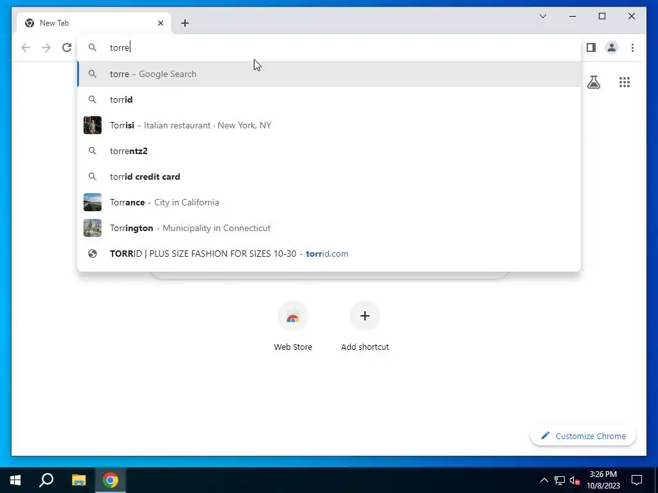This screenshot has height=493, width=658.
Task: Choose the Torrisi Italian restaurant suggestion
Action: tap(329, 125)
